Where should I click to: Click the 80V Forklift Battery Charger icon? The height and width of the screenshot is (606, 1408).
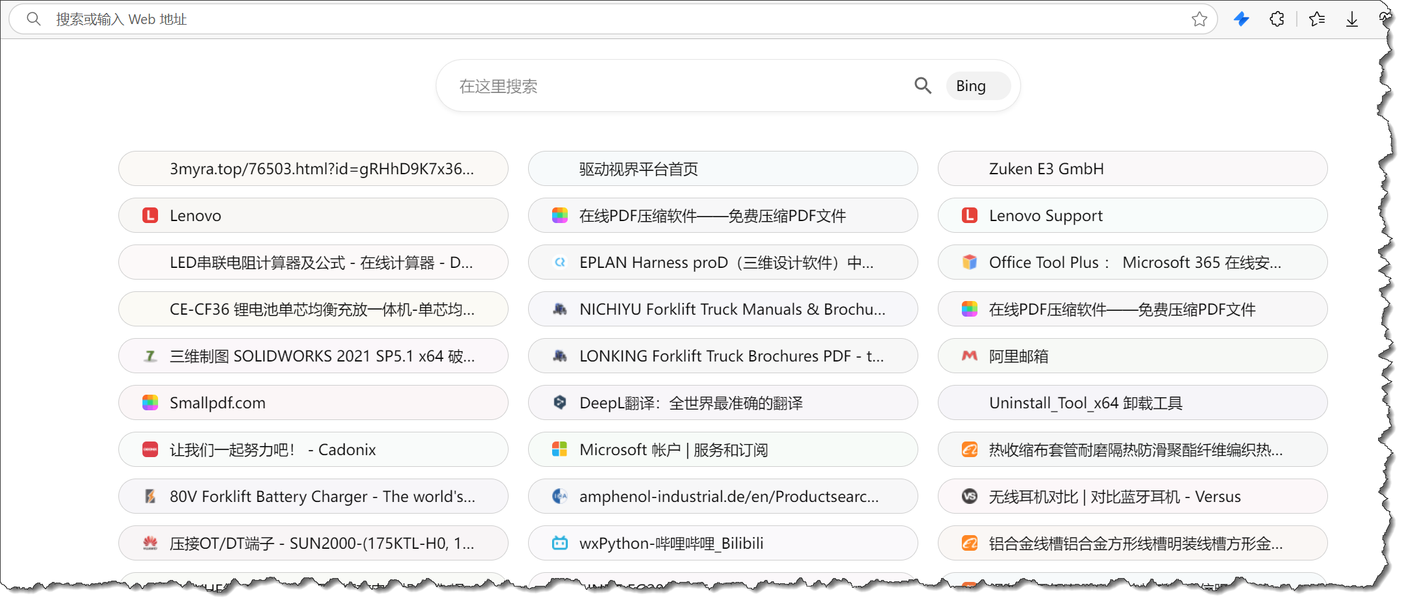pyautogui.click(x=150, y=496)
